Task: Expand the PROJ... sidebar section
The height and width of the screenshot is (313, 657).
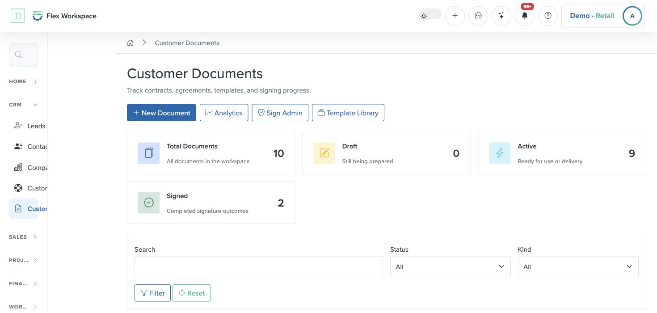Action: click(x=23, y=260)
